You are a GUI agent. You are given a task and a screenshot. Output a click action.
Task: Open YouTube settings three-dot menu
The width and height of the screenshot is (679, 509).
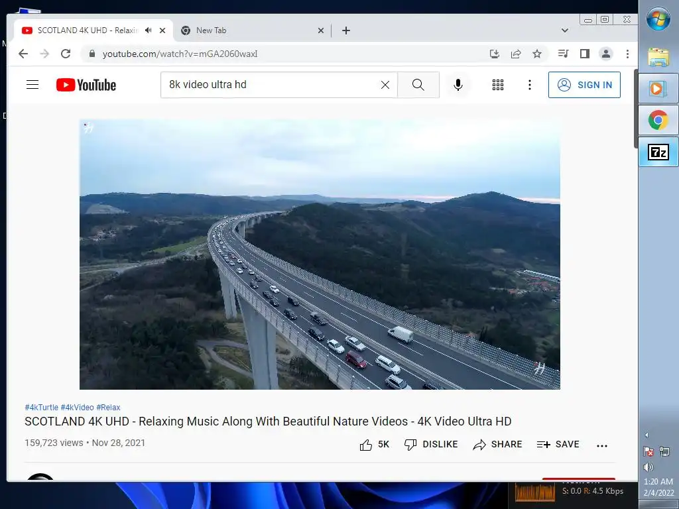(530, 85)
